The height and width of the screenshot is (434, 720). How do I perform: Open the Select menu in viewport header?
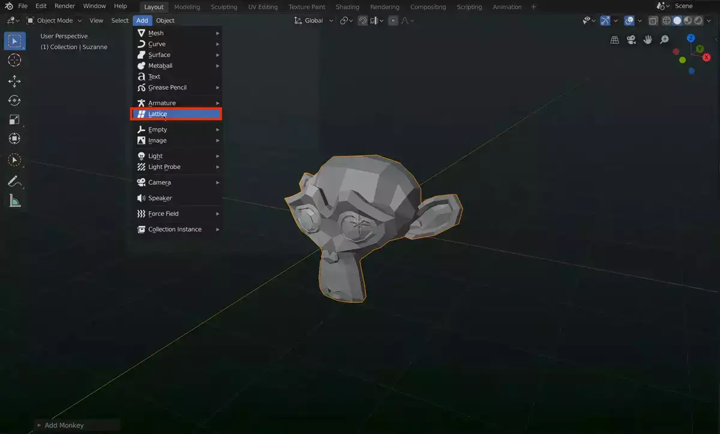(120, 20)
